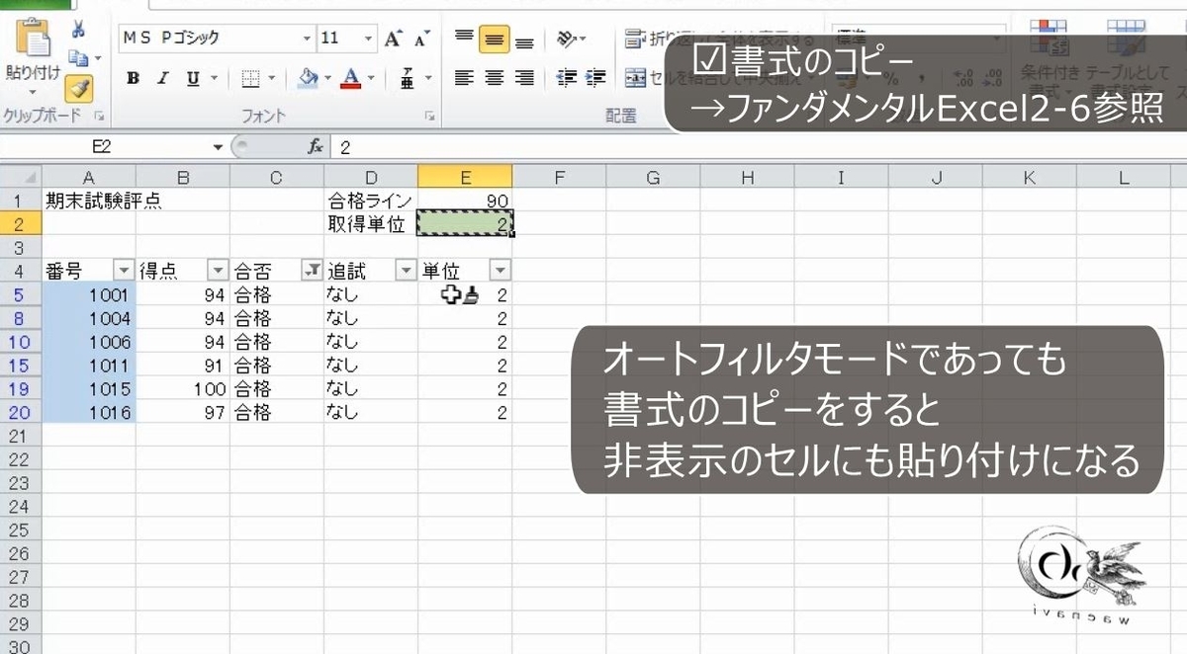The image size is (1187, 654).
Task: Open the Font group dialog launcher
Action: 429,117
